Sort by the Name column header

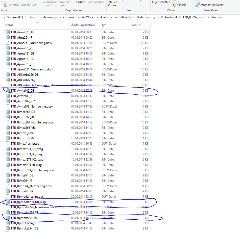[x=9, y=25]
